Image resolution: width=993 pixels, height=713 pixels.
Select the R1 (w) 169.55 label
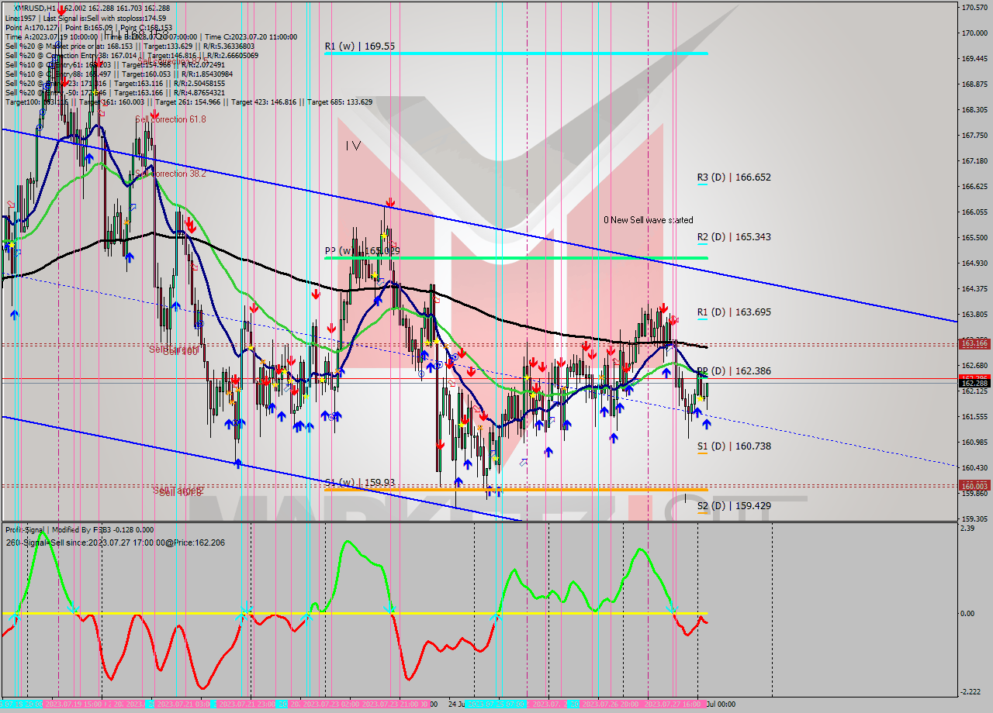click(x=360, y=46)
